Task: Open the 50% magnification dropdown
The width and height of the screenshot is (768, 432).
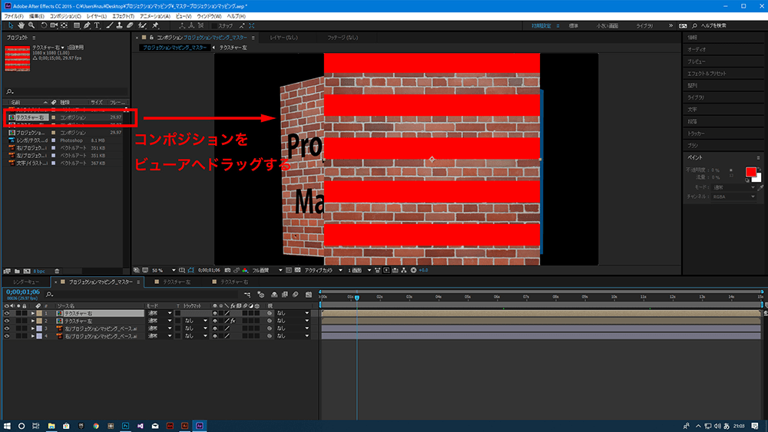Action: (163, 270)
